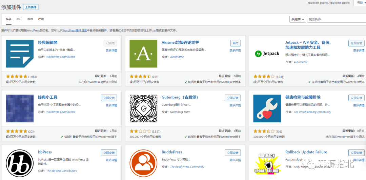Select the 特色 tab

8,19
